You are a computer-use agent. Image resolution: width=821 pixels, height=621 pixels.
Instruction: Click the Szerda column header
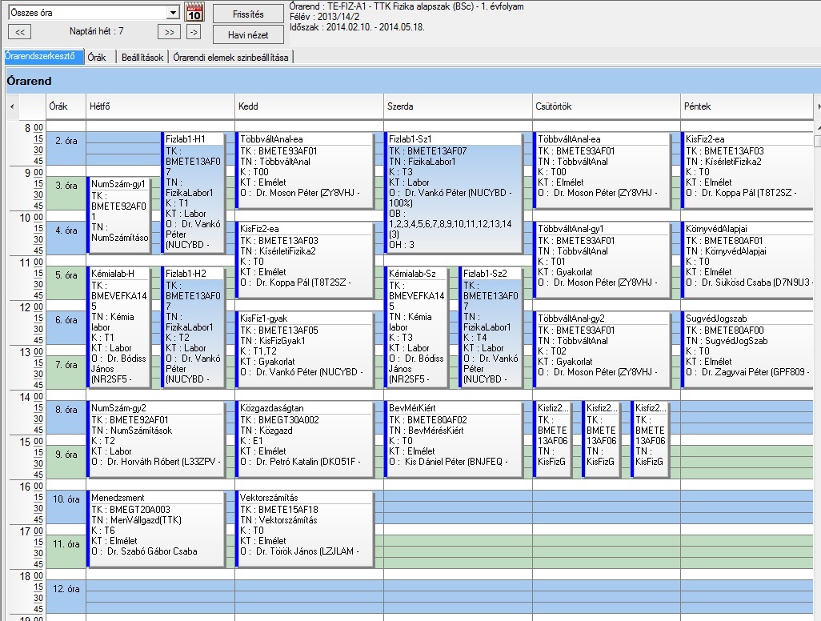[x=458, y=106]
